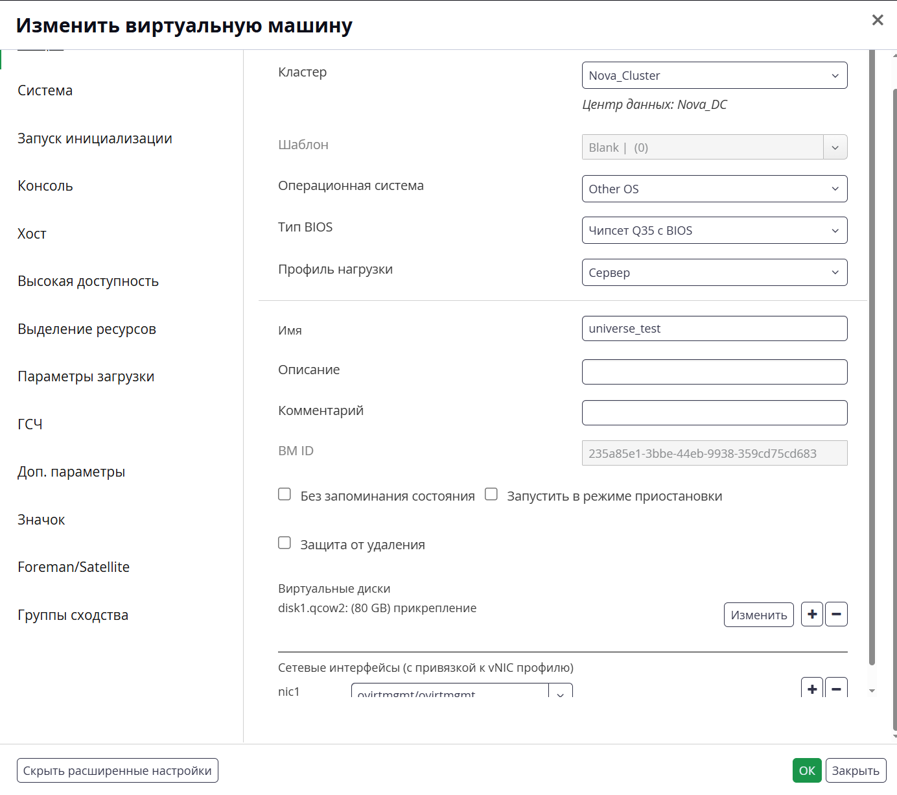
Task: Open Консоль section
Action: 45,186
